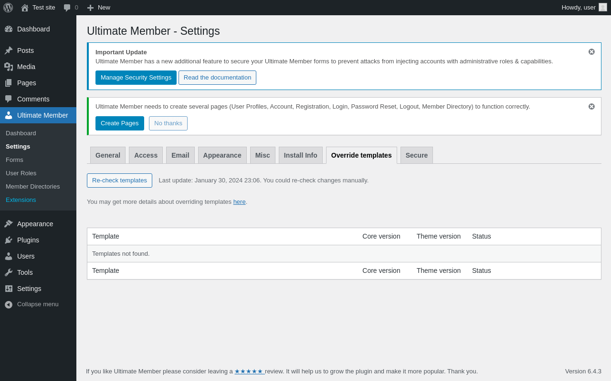The width and height of the screenshot is (611, 381).
Task: Dismiss the create pages notice
Action: click(x=591, y=107)
